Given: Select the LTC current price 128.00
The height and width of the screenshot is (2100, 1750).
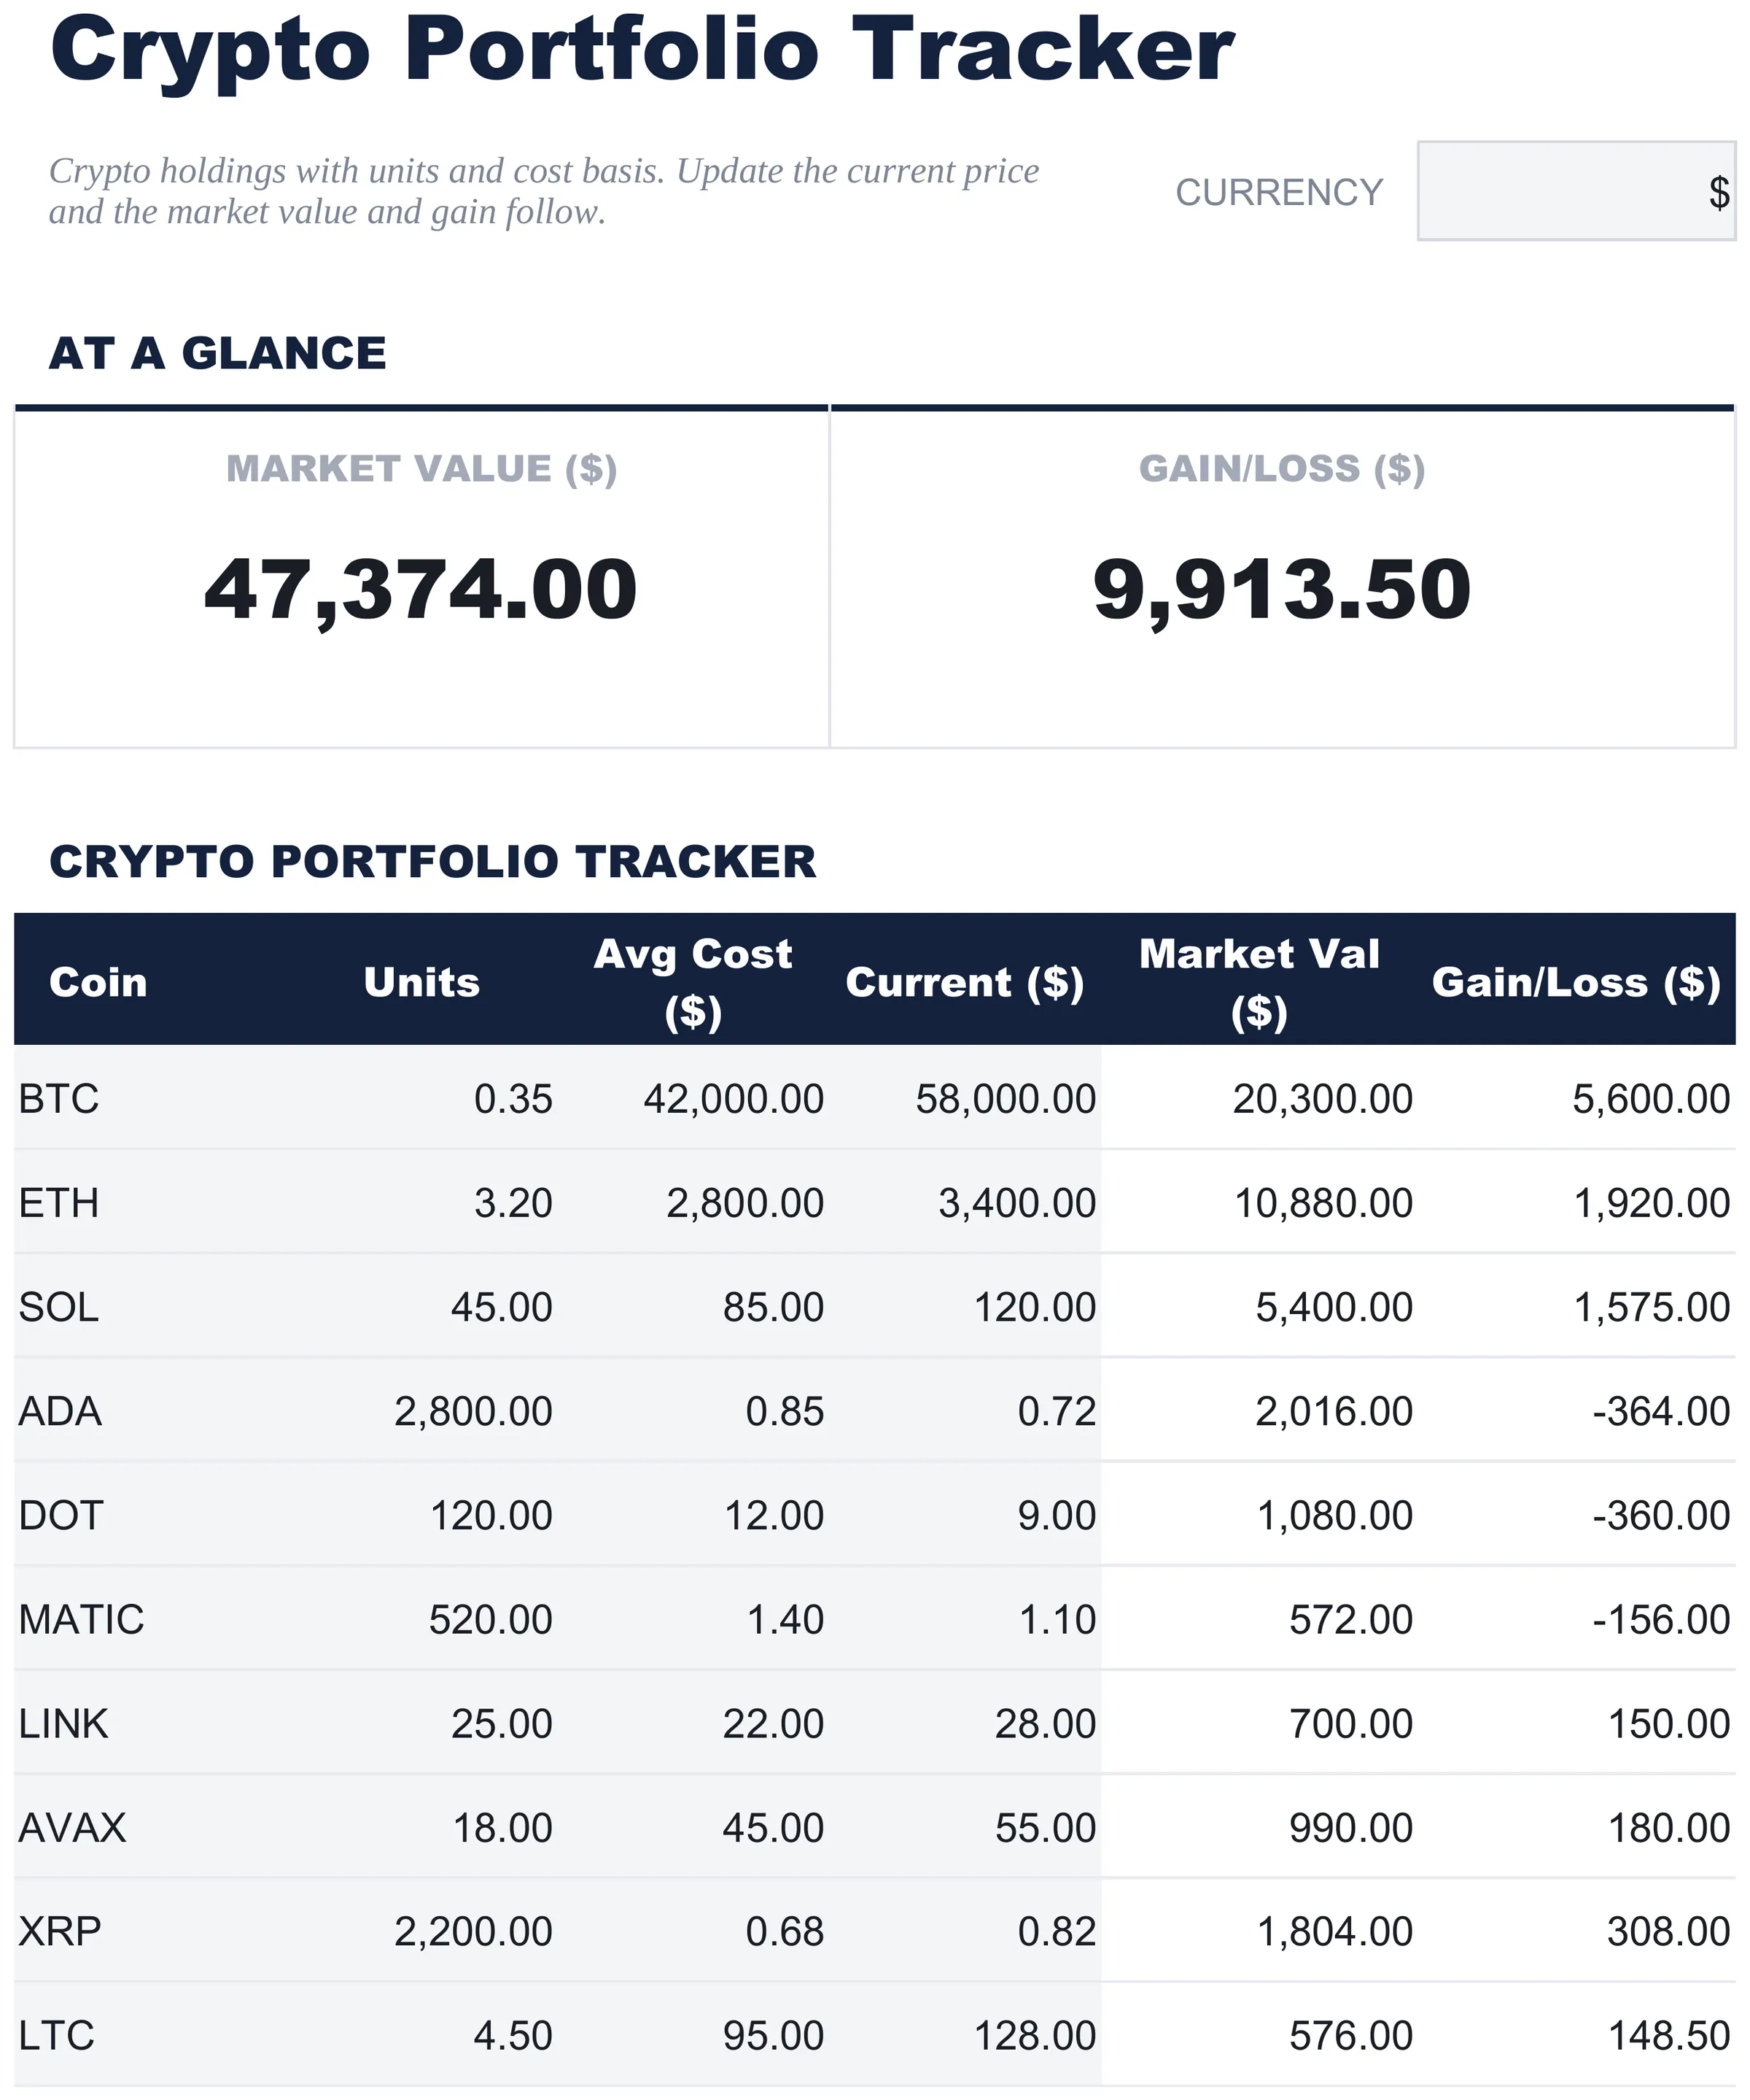Looking at the screenshot, I should pyautogui.click(x=965, y=2034).
